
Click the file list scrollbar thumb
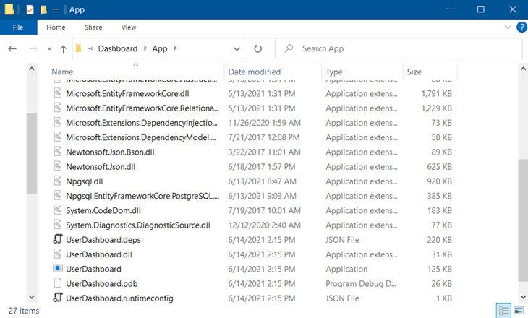coord(523,220)
